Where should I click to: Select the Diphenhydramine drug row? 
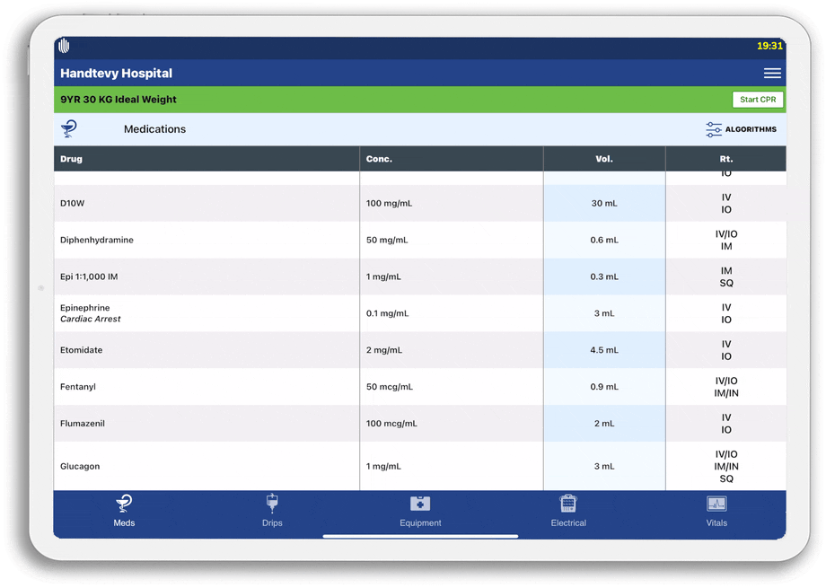click(x=97, y=241)
